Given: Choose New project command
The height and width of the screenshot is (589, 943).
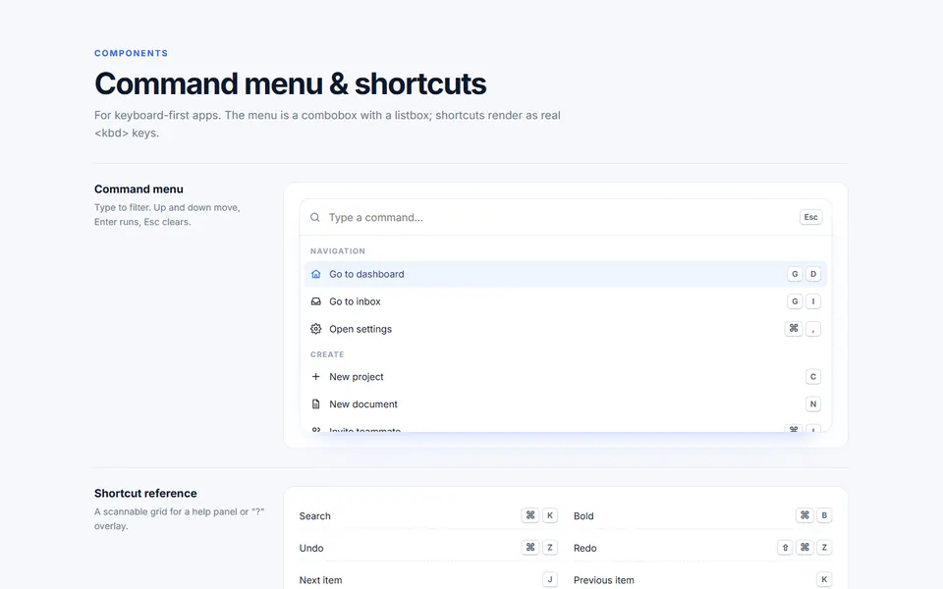Looking at the screenshot, I should point(566,377).
